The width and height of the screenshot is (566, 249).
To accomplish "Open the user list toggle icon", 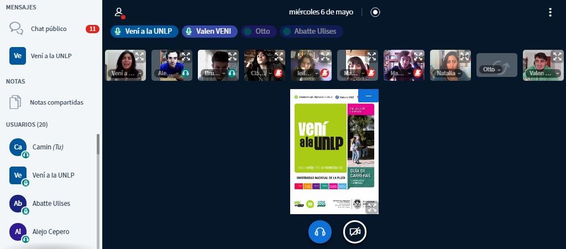I will pos(118,12).
